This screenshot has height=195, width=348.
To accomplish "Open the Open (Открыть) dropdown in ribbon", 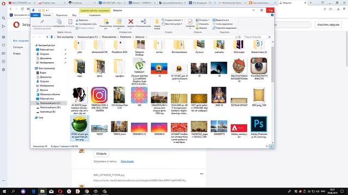I will coord(202,20).
